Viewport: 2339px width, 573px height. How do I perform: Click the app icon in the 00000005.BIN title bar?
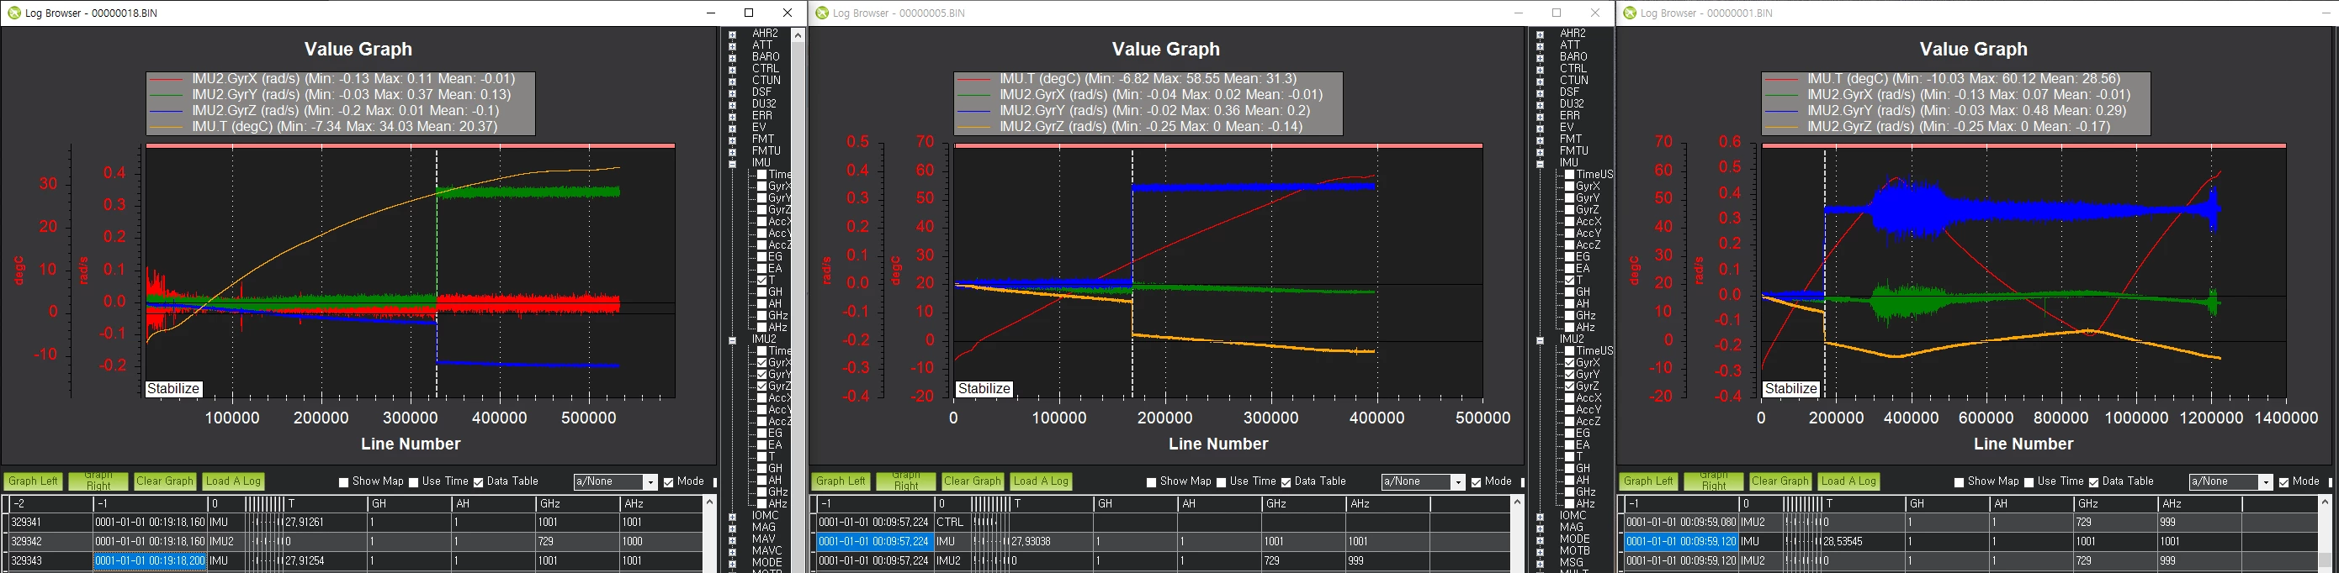point(822,13)
